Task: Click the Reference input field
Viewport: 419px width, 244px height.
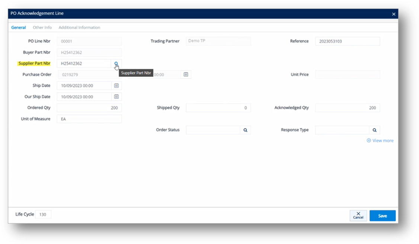Action: 348,41
